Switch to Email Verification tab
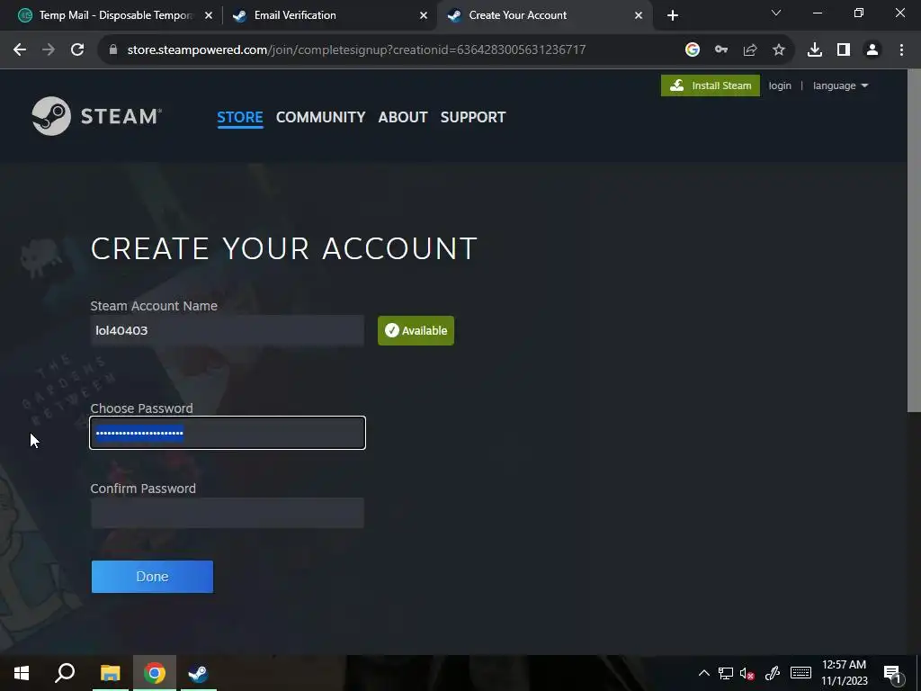The image size is (921, 691). [x=329, y=15]
